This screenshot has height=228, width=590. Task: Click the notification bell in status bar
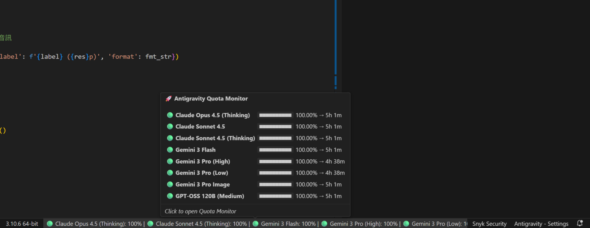579,223
